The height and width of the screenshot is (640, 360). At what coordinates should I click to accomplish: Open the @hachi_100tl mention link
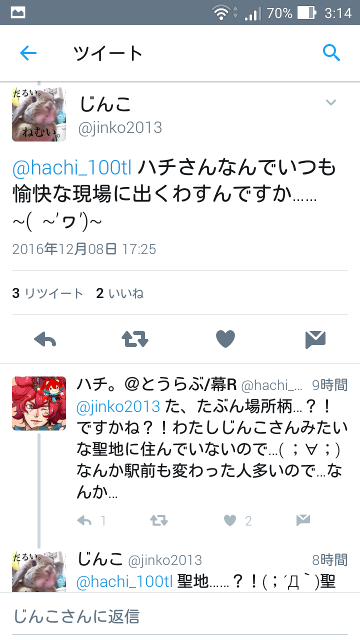72,168
